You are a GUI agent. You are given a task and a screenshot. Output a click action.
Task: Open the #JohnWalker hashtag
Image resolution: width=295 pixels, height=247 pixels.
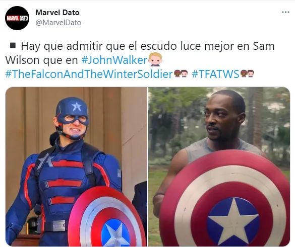click(x=114, y=60)
